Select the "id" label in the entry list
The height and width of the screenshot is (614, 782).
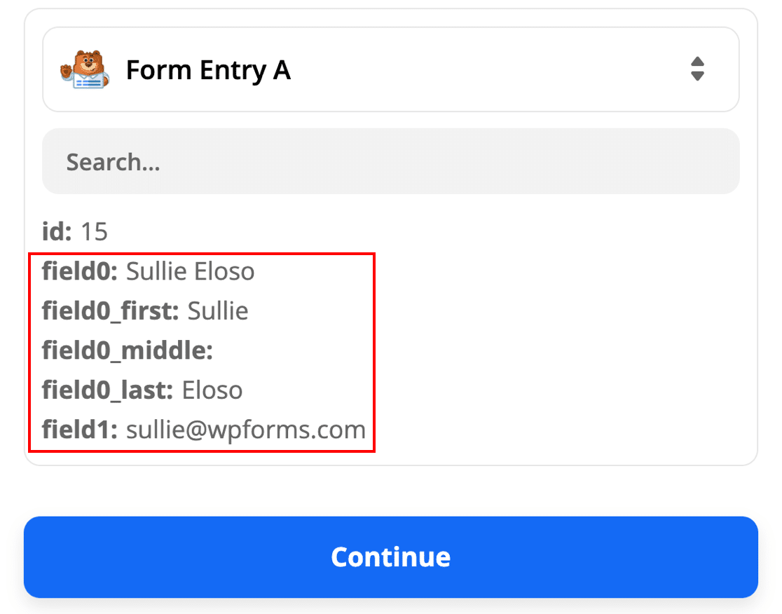(57, 231)
